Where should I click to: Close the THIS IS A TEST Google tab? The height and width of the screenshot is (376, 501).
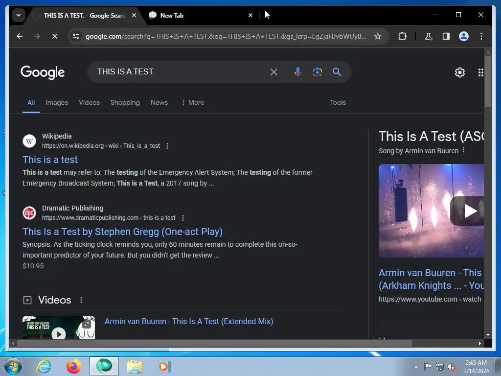click(x=134, y=15)
